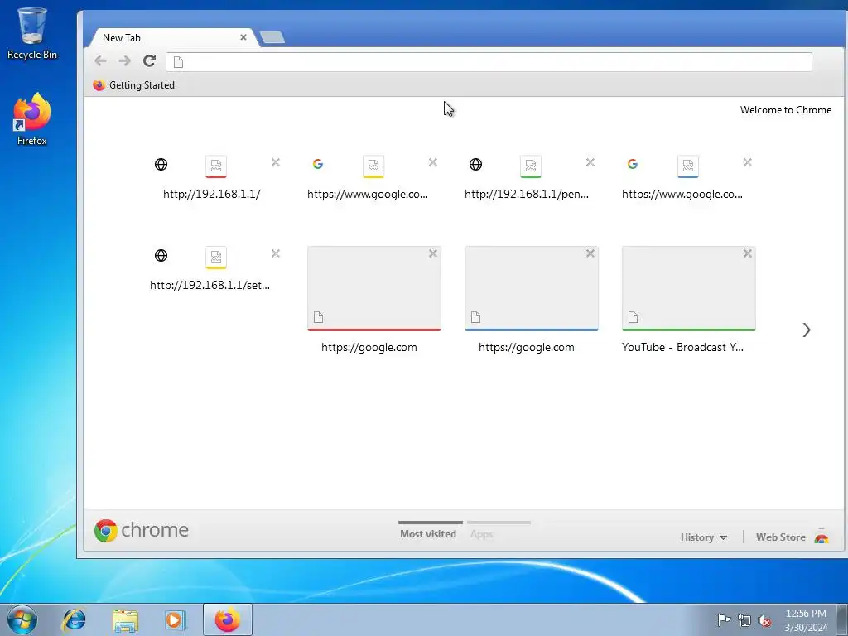848x636 pixels.
Task: Click the red https://google.com thumbnail
Action: coord(374,288)
